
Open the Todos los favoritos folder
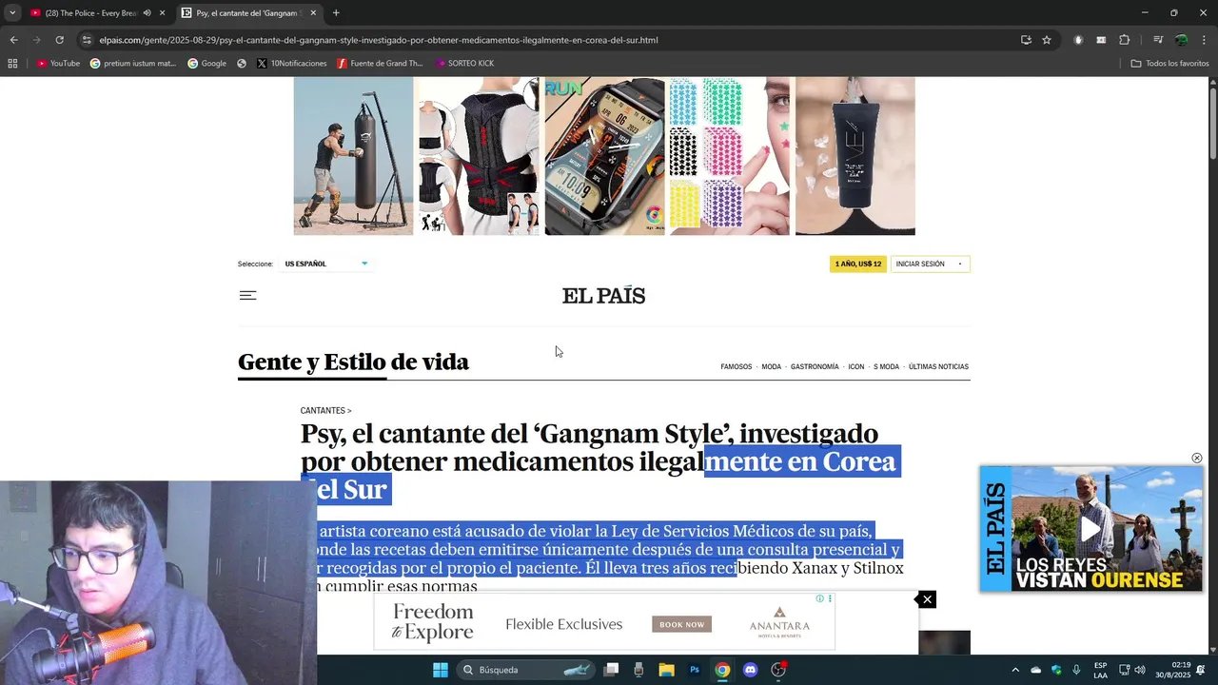pyautogui.click(x=1169, y=64)
